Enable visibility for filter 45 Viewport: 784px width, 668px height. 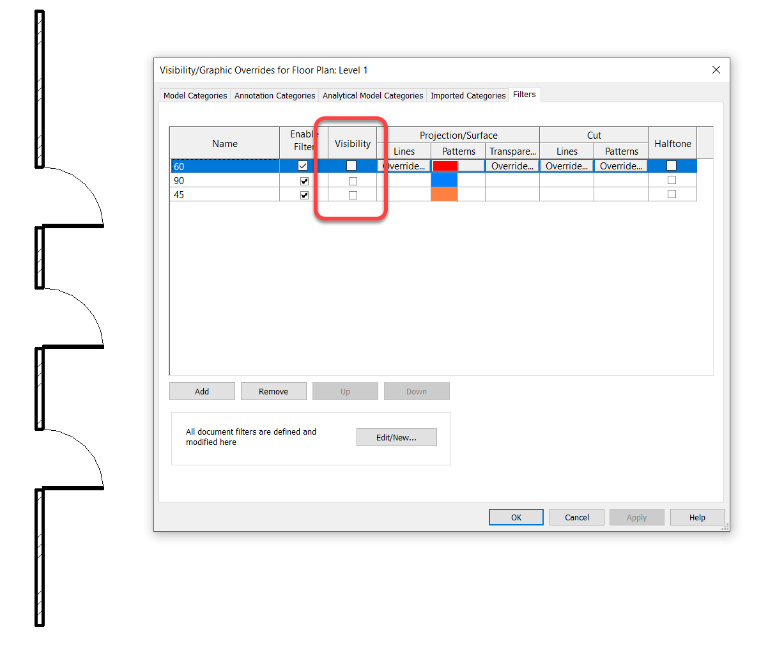pos(351,194)
